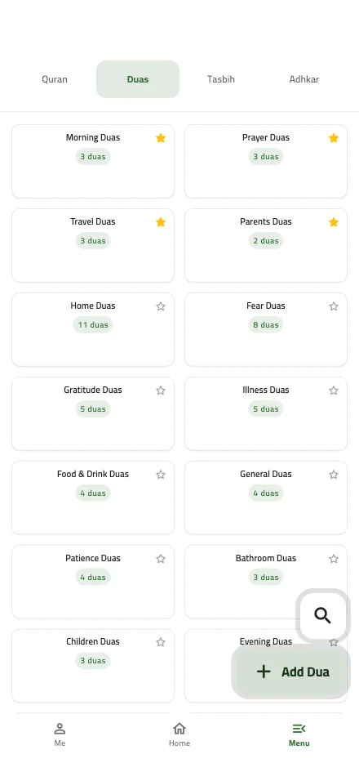Viewport: 359px width, 781px height.
Task: Open the search magnifier button
Action: click(323, 616)
